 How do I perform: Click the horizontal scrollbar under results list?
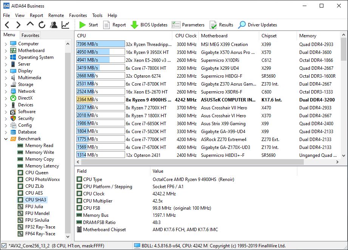click(x=189, y=162)
